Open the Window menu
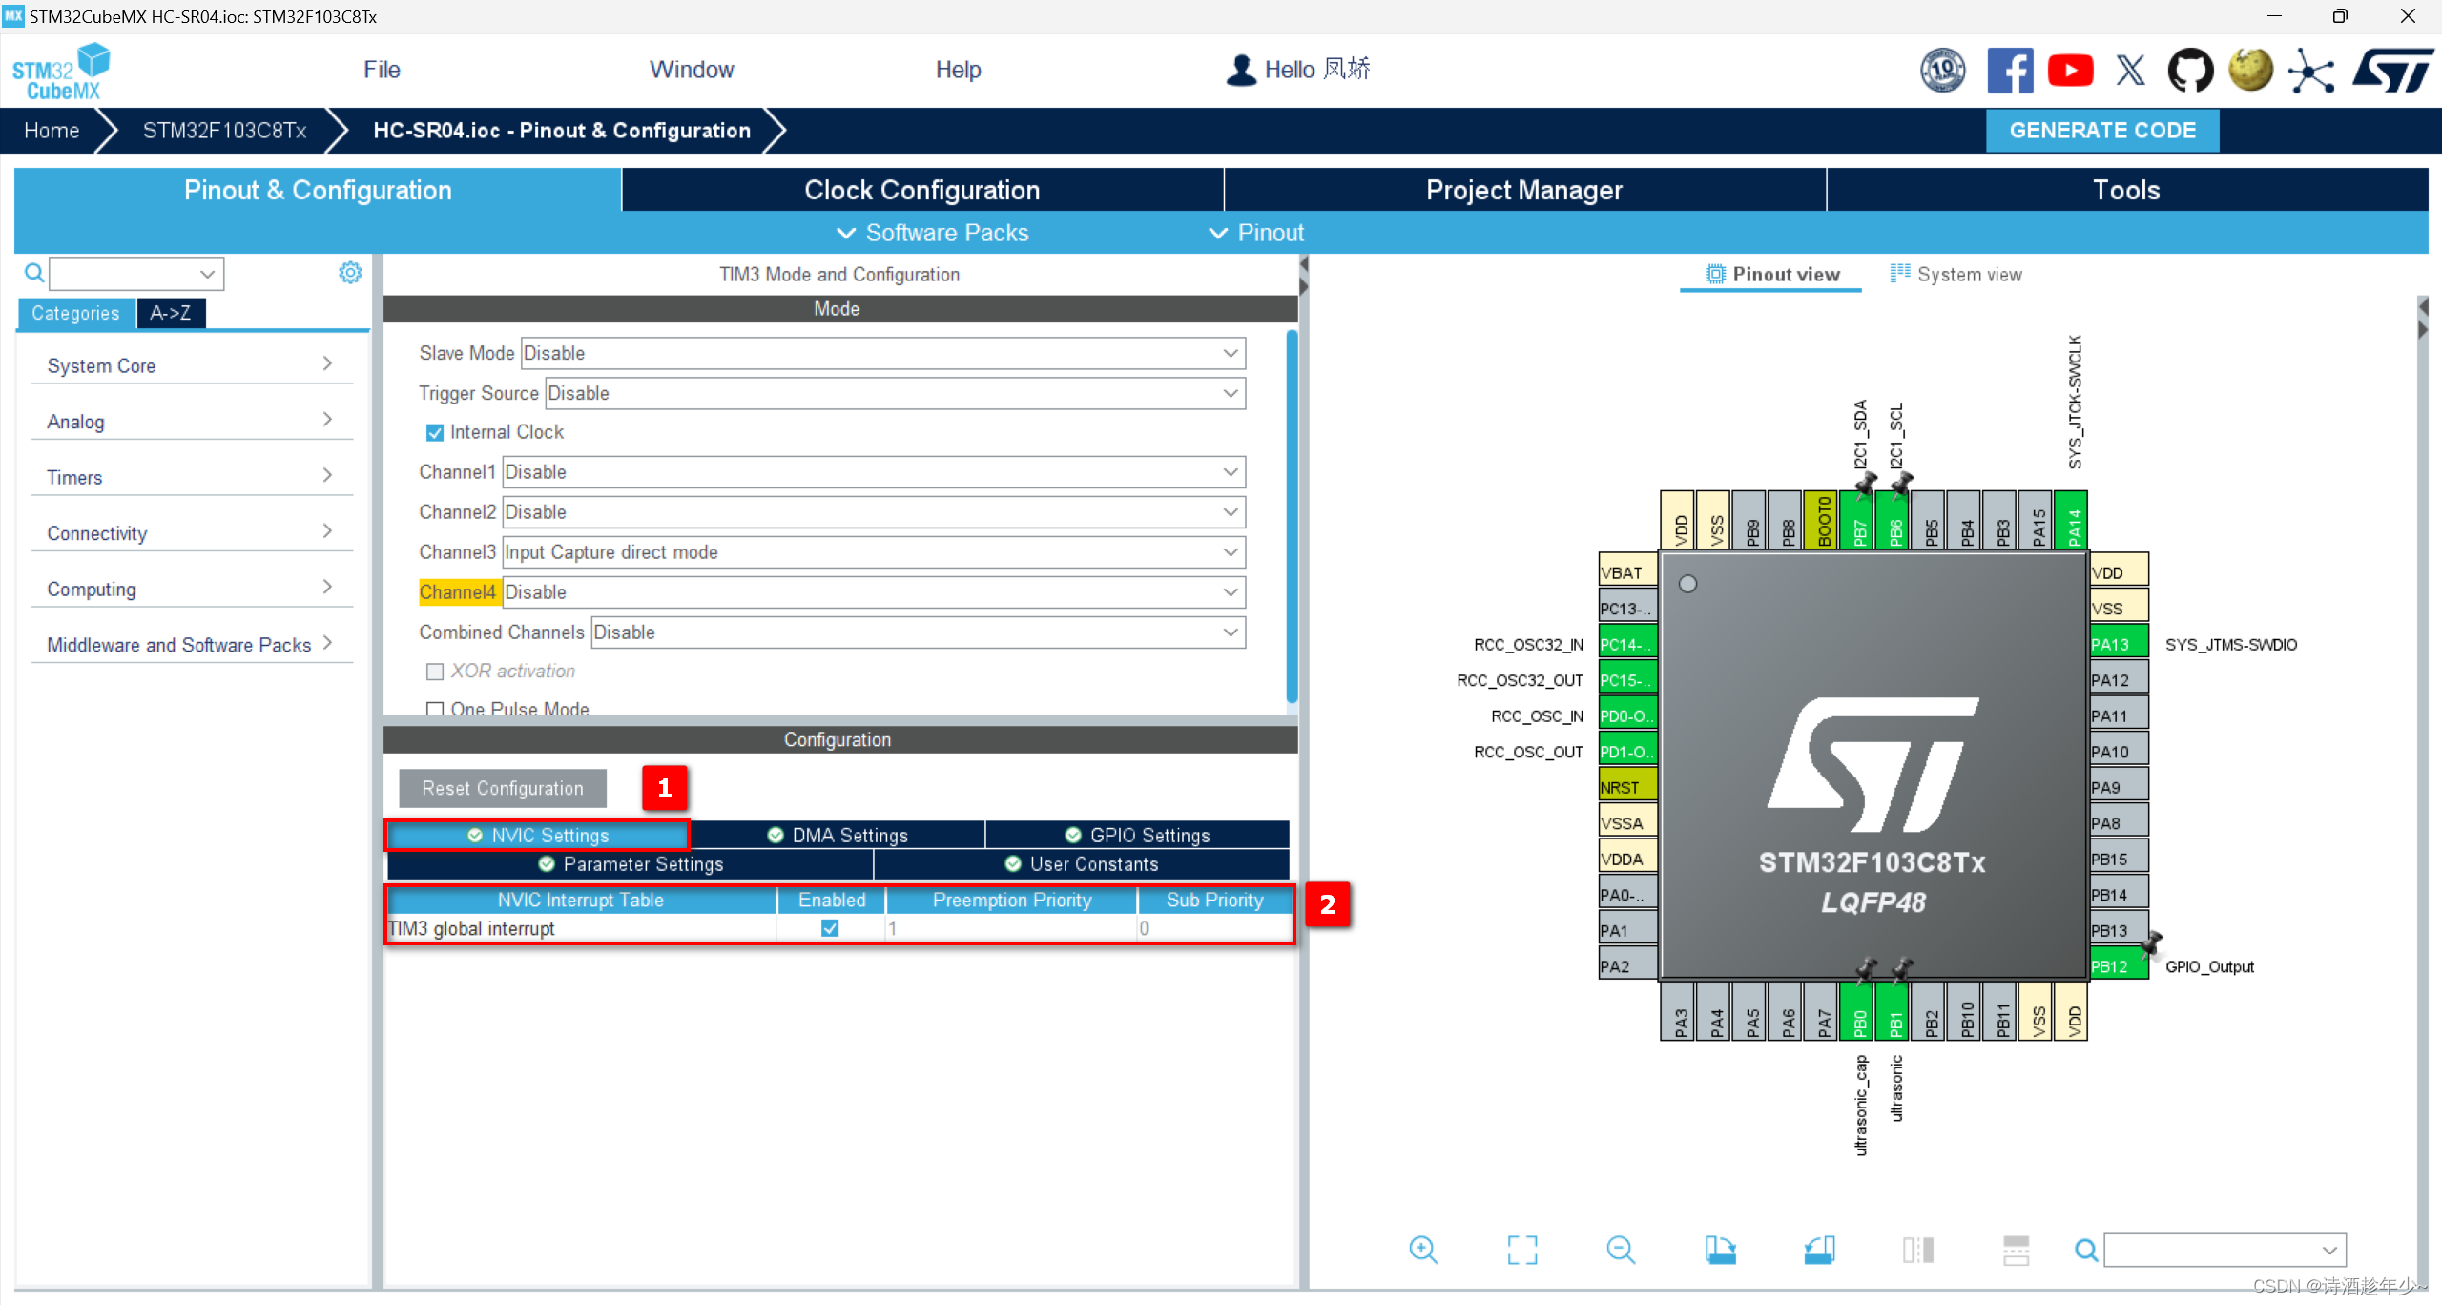This screenshot has width=2442, height=1305. [x=691, y=69]
